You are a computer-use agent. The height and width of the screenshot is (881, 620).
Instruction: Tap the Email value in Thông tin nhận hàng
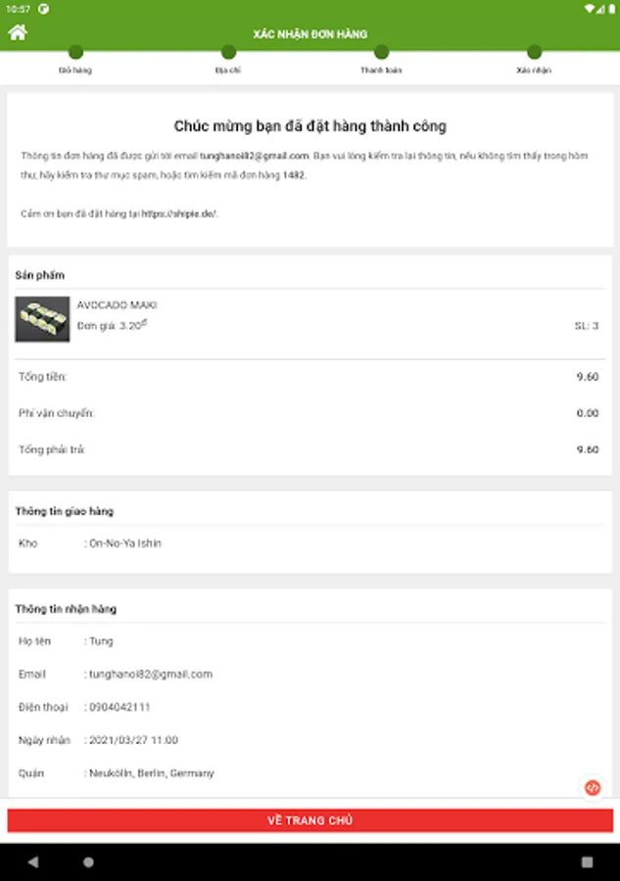coord(151,674)
